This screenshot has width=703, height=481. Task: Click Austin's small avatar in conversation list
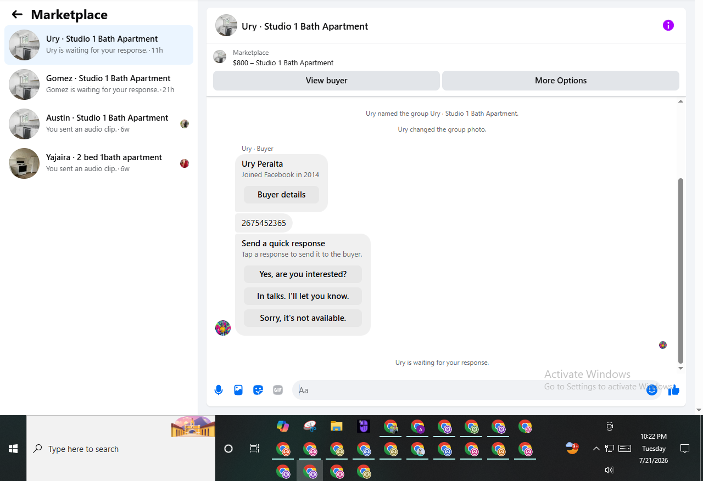pyautogui.click(x=185, y=124)
